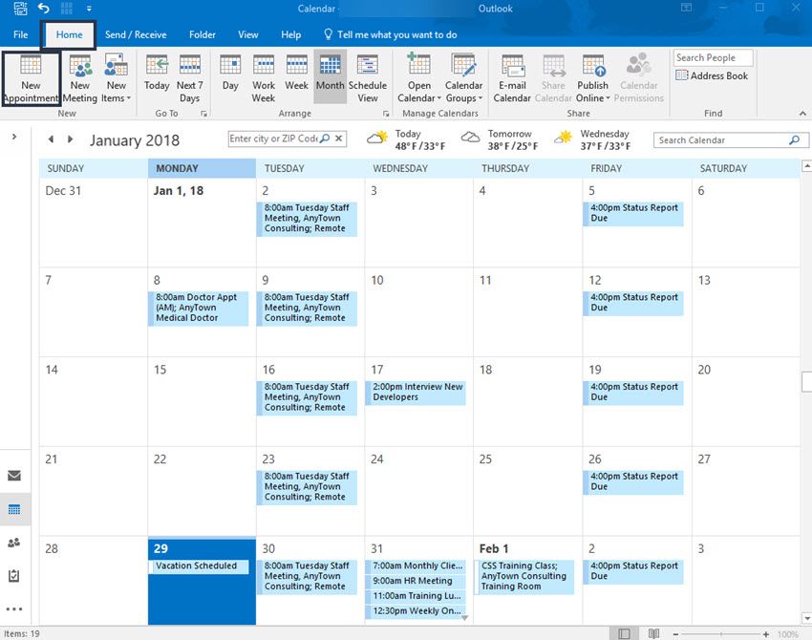Open the File menu

(x=21, y=34)
